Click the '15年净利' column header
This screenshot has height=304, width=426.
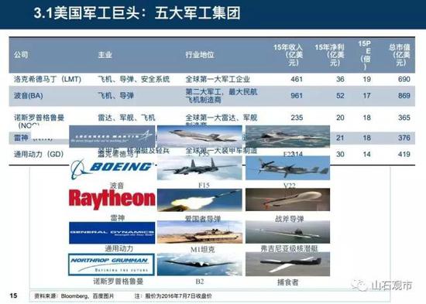329,55
